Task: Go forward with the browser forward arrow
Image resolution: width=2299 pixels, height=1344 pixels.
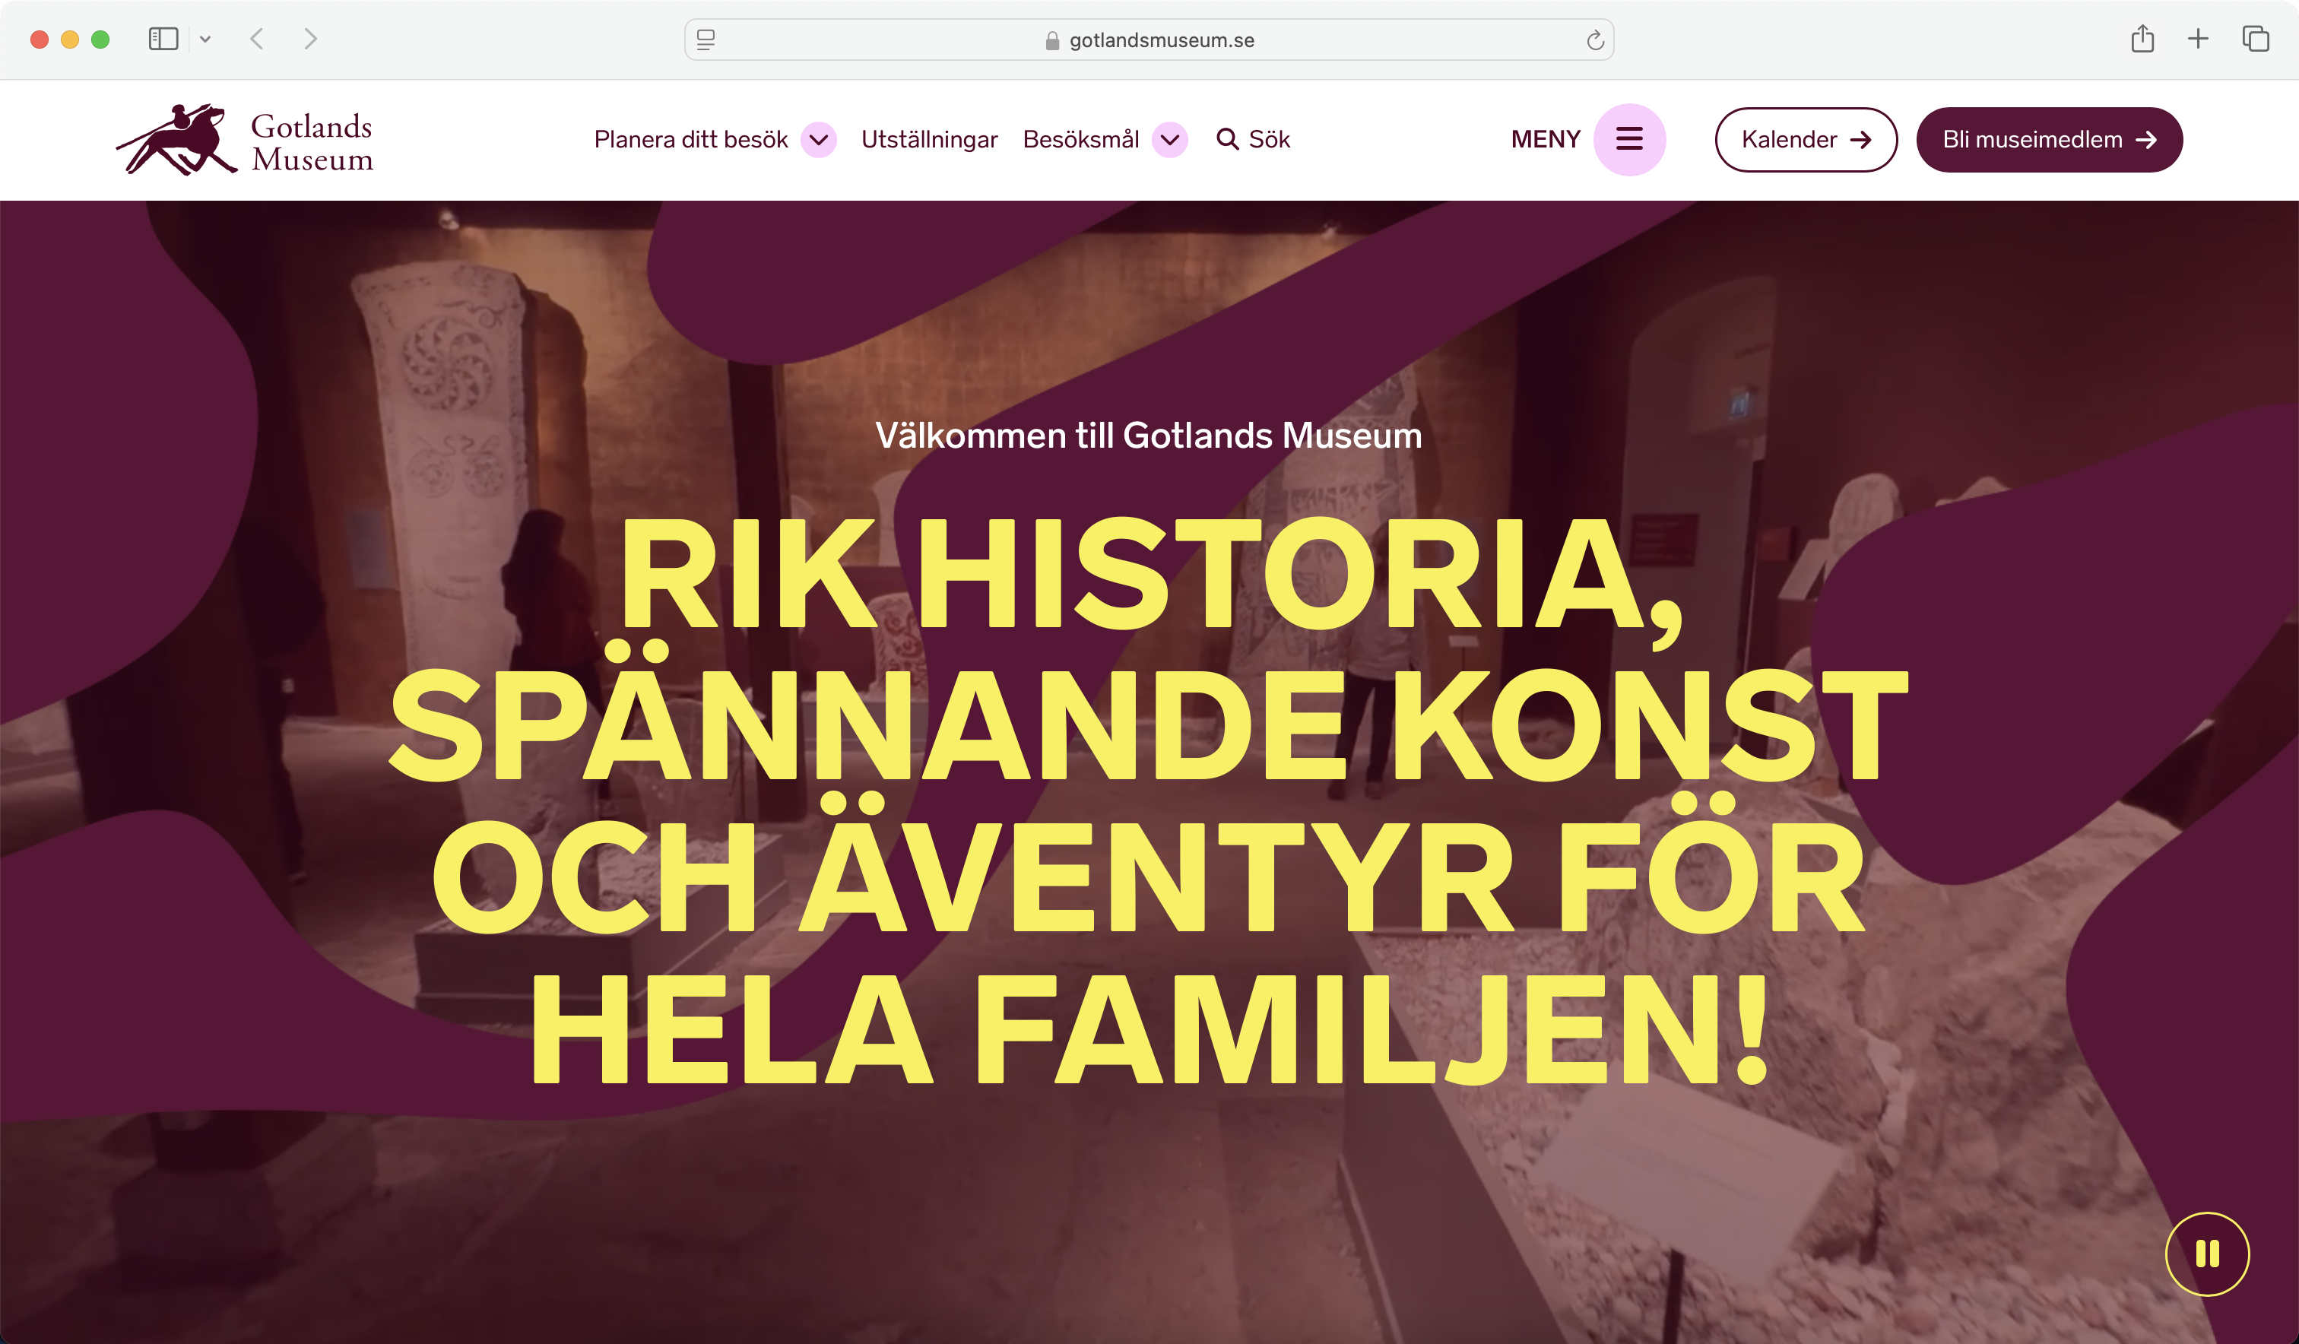Action: click(x=310, y=38)
